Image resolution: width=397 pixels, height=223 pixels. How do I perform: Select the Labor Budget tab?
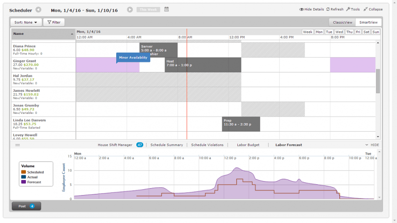click(248, 145)
